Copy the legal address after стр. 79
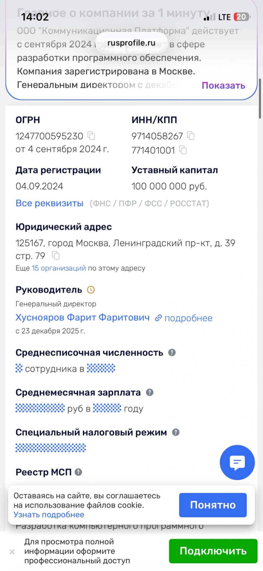Viewport: 263px width, 571px height. pos(56,255)
